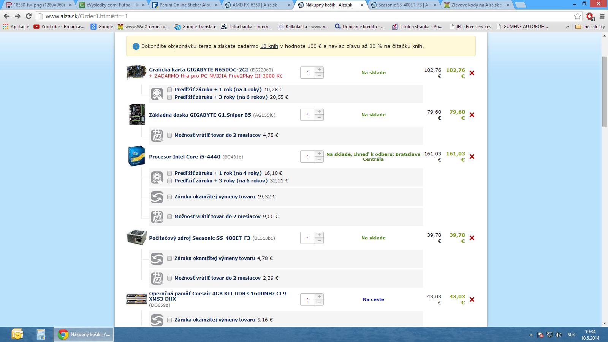This screenshot has width=608, height=342.
Task: Open the Procesor Intel Core i5-4440 link
Action: click(185, 157)
